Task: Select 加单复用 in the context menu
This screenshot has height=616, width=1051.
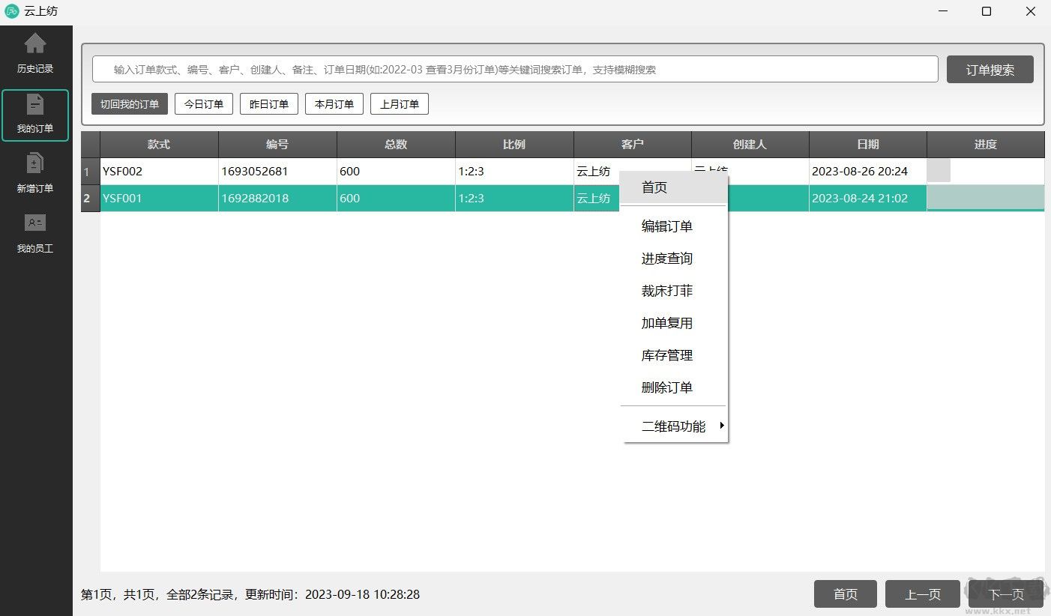Action: point(667,323)
